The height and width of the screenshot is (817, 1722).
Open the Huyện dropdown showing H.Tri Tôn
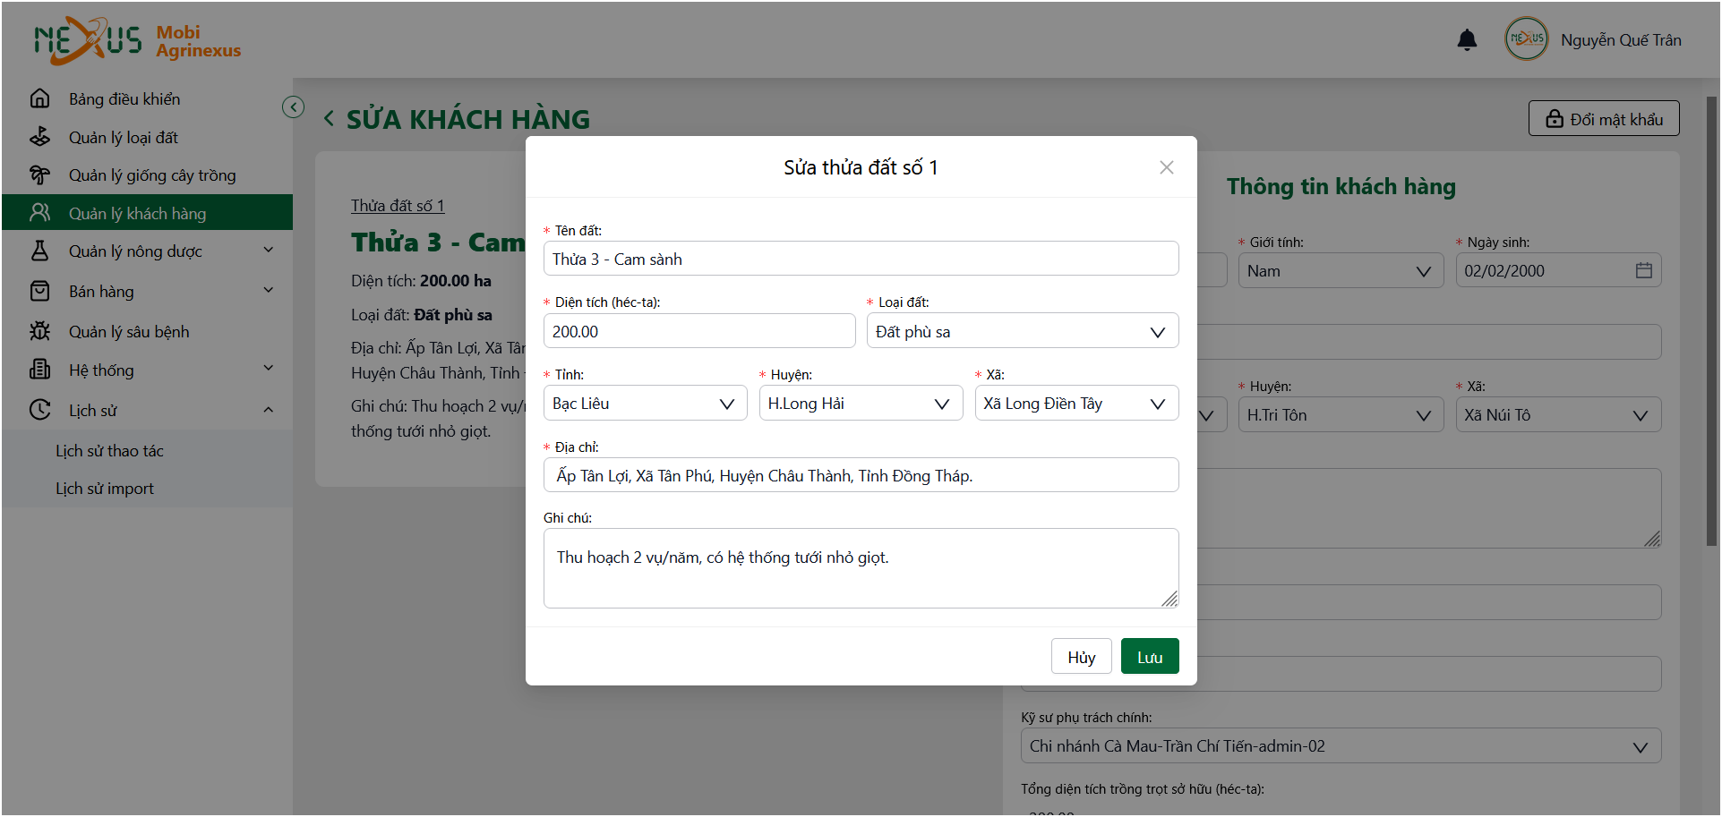(x=1341, y=415)
